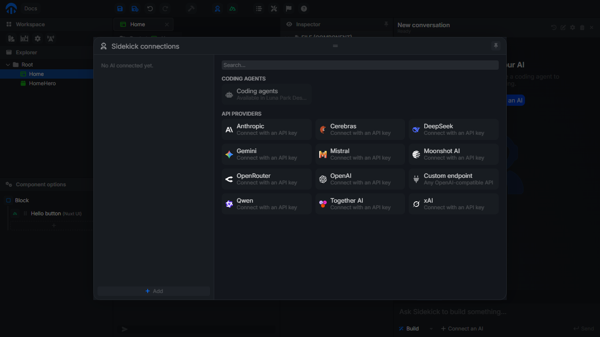Image resolution: width=600 pixels, height=337 pixels.
Task: Collapse the Root folder in Explorer
Action: pos(8,65)
